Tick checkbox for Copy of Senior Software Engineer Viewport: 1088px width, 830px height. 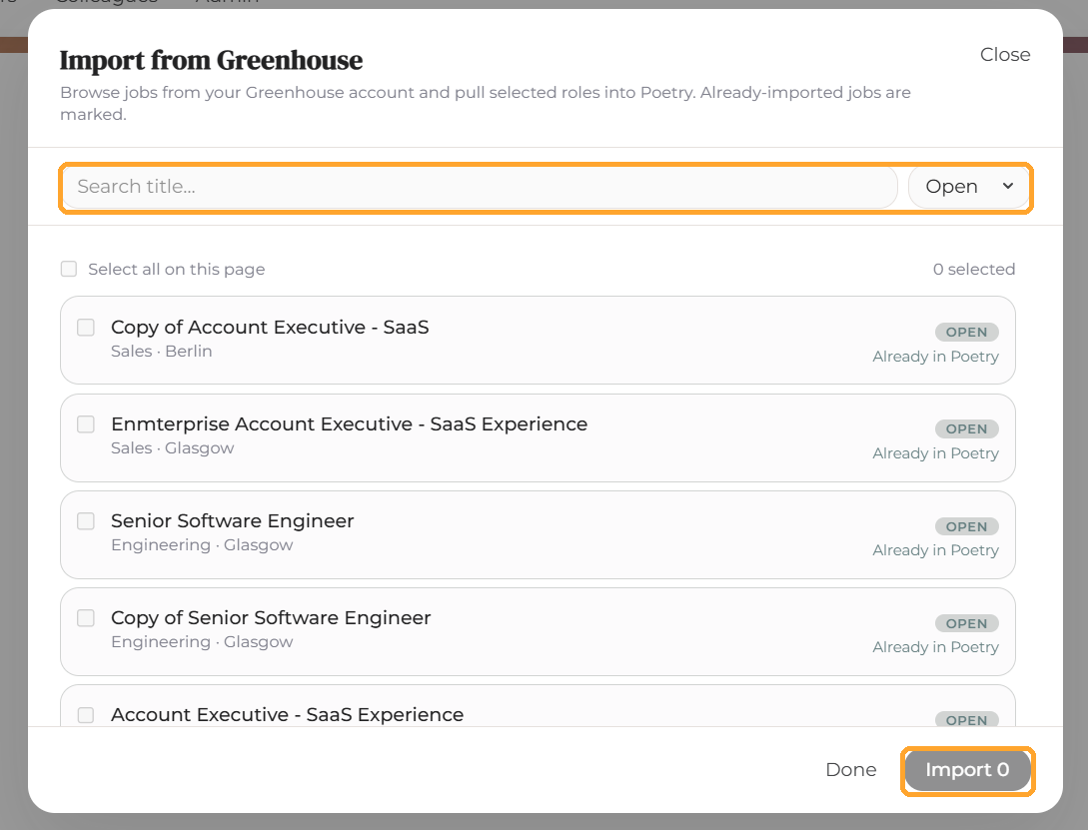(x=85, y=618)
